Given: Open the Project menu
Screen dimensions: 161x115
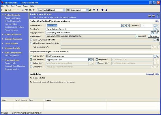Looking at the screenshot, I should pos(26,6).
